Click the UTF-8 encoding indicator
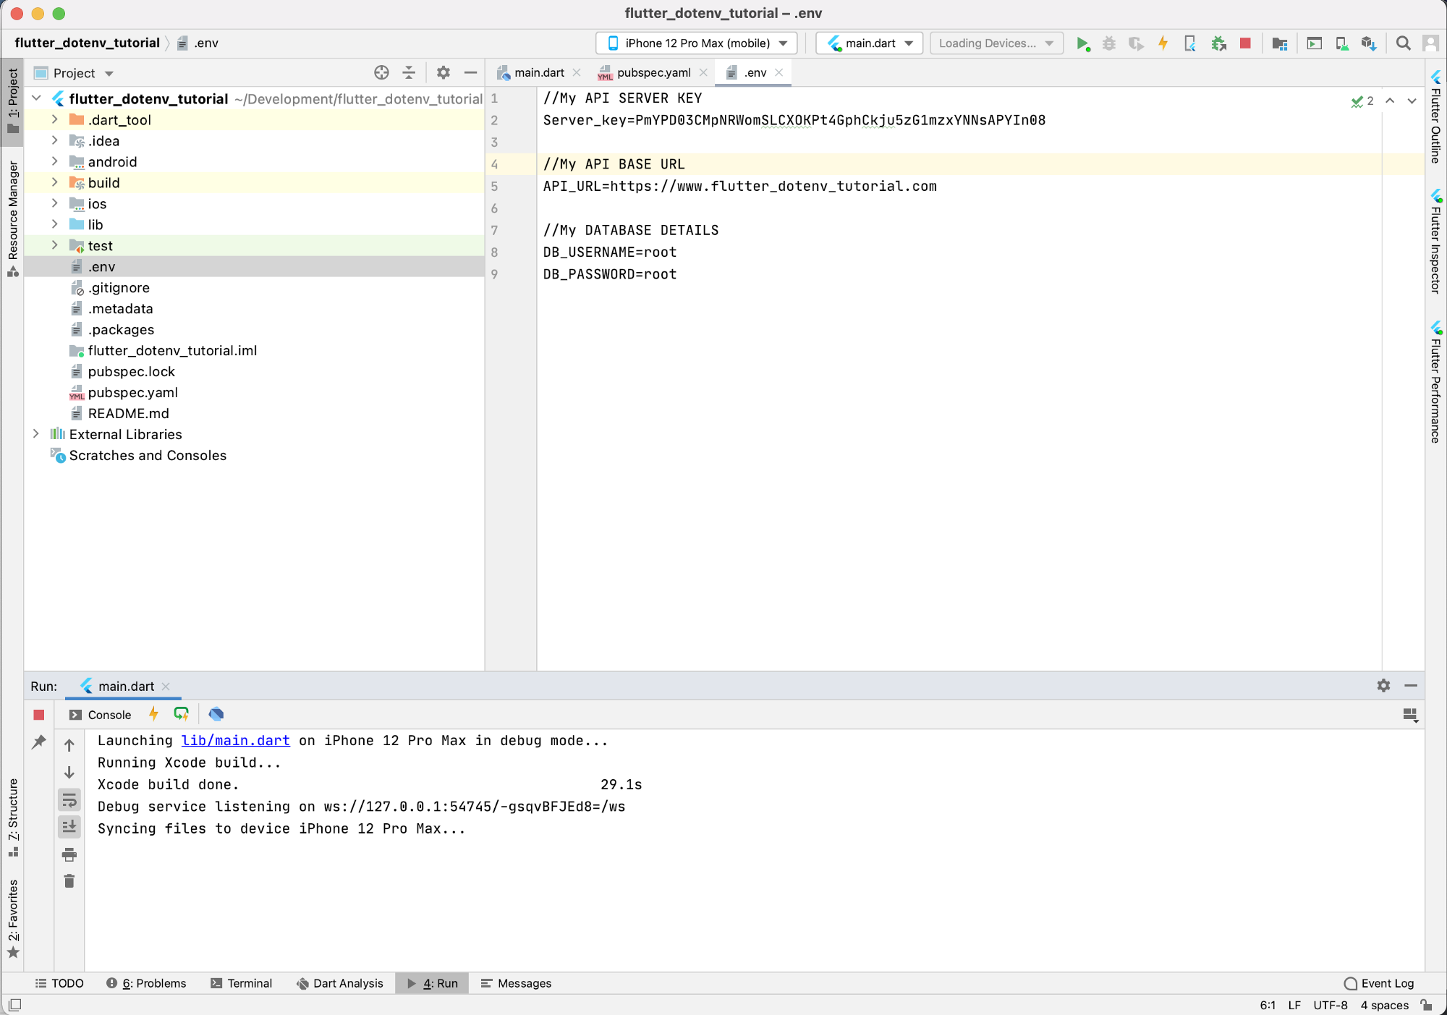This screenshot has height=1015, width=1447. [1331, 1005]
